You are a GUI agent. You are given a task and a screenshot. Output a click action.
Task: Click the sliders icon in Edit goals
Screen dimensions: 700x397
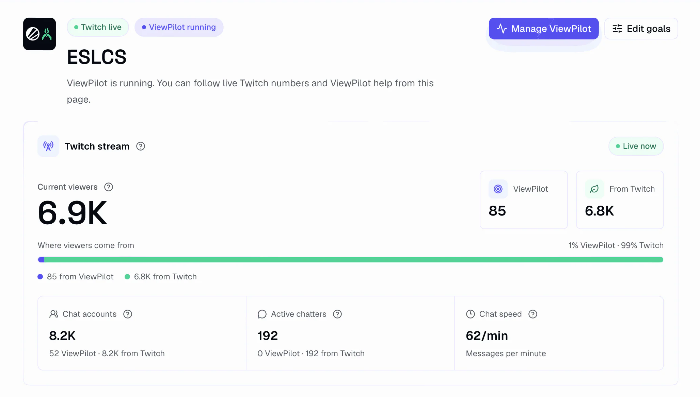pos(617,29)
